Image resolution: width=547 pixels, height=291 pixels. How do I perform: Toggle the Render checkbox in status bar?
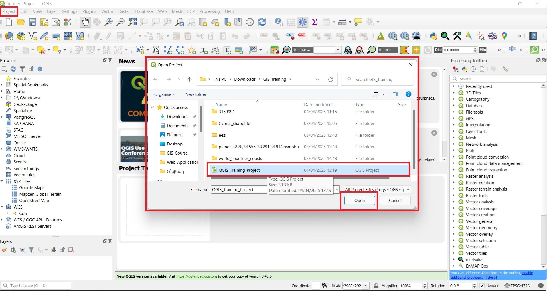482,286
